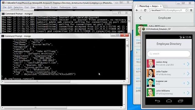Click the ObjectId line in mongo output
The image size is (195, 110).
(x=44, y=74)
